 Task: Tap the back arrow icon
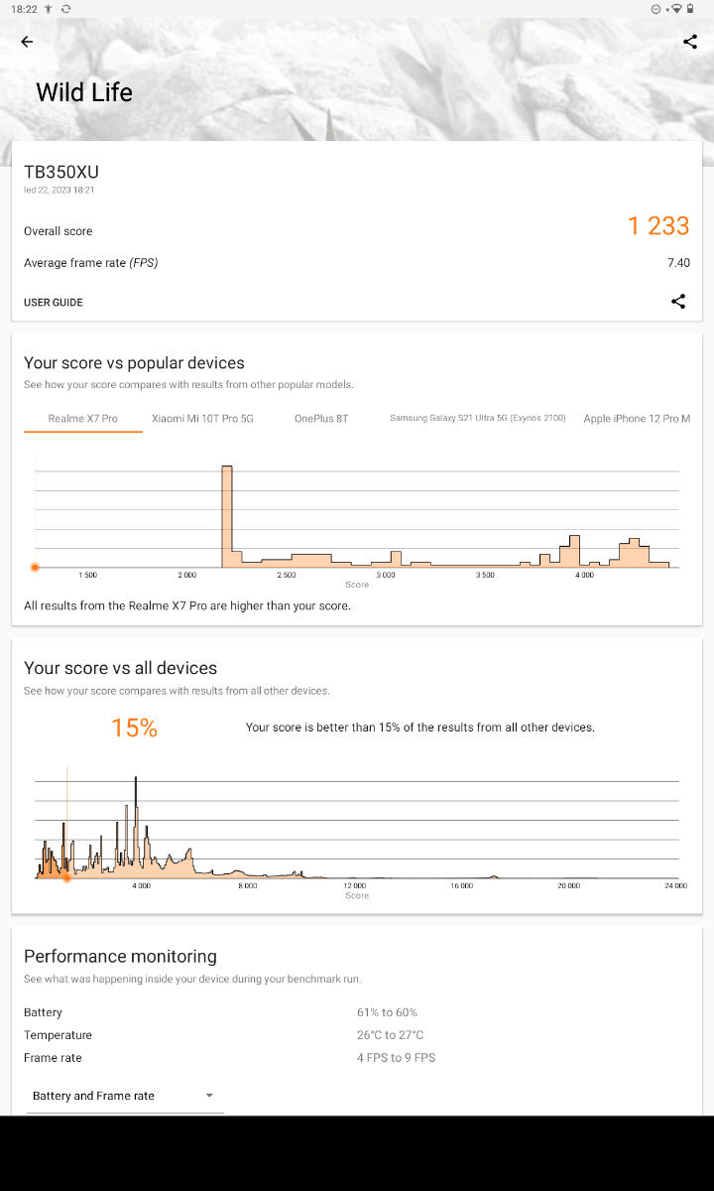pos(27,42)
